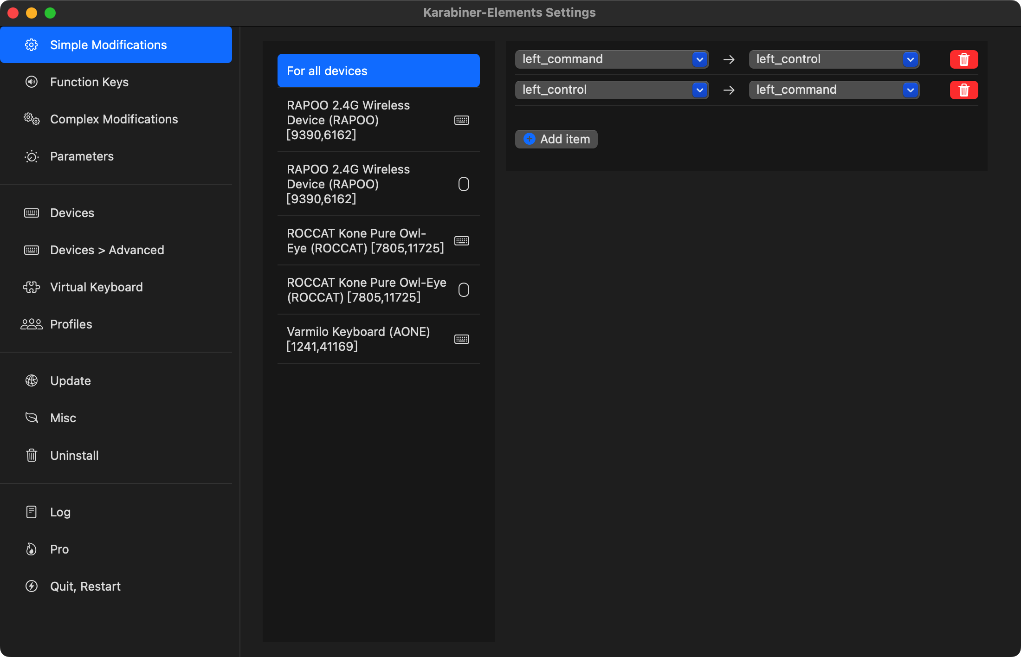Click the Parameters sun-dial icon
1021x657 pixels.
coord(32,156)
